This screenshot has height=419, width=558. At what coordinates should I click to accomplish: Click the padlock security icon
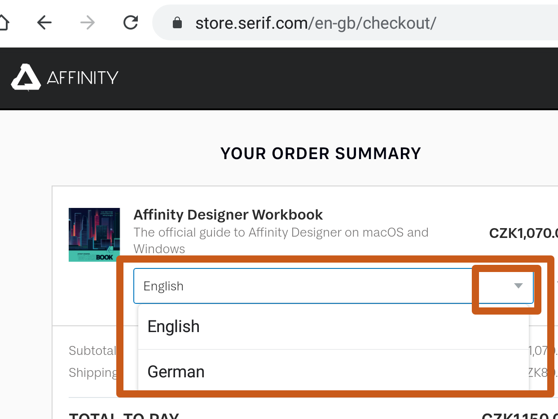[177, 22]
